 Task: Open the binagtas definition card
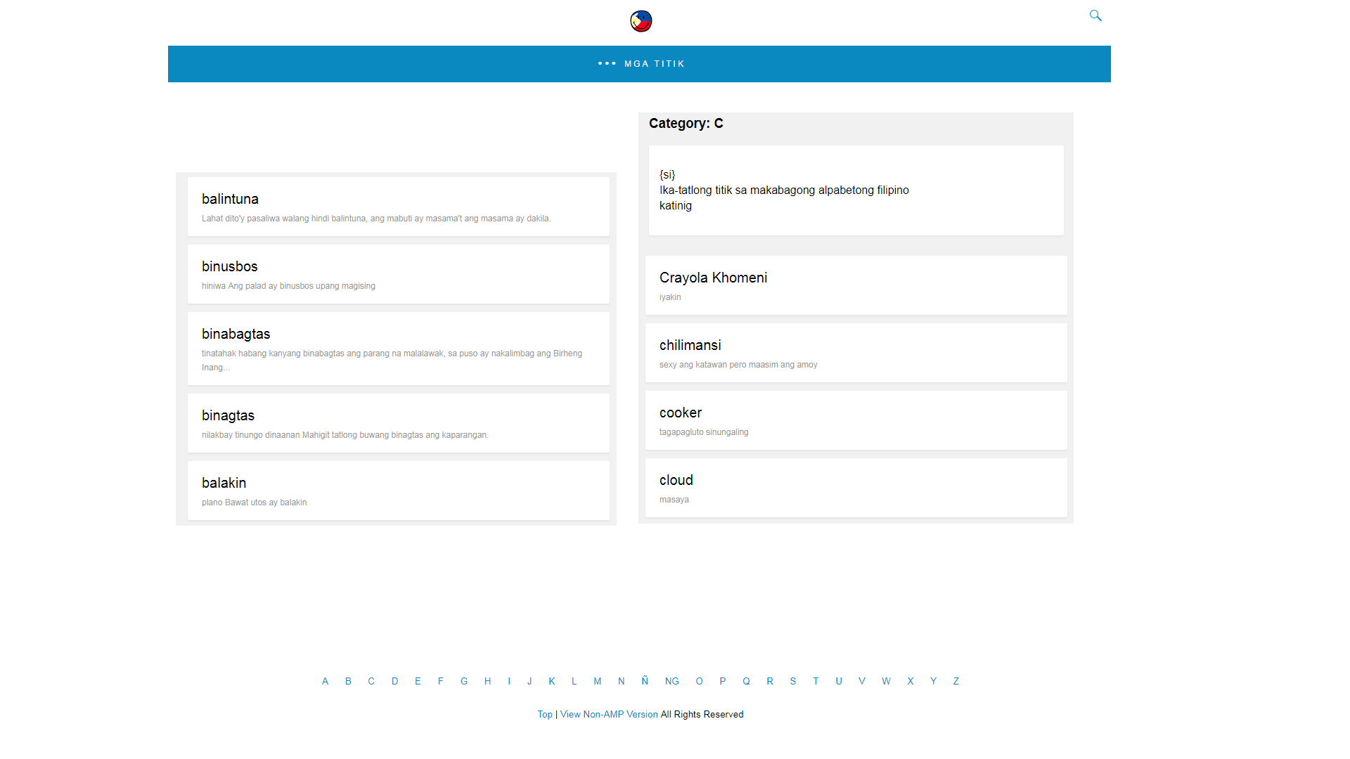click(x=228, y=415)
